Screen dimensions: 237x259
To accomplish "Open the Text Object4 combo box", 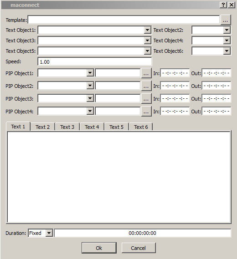I will coord(227,41).
